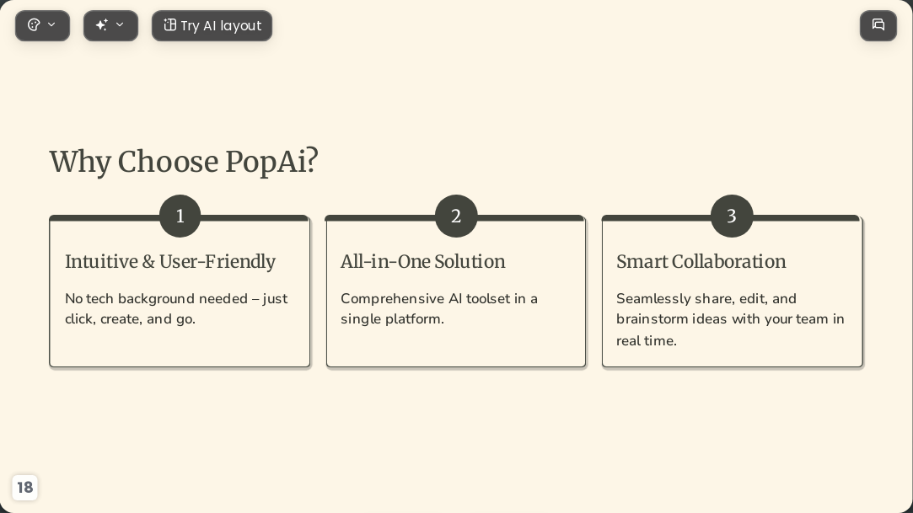Click the Intuitive & User-Friendly heading
This screenshot has width=913, height=513.
170,262
